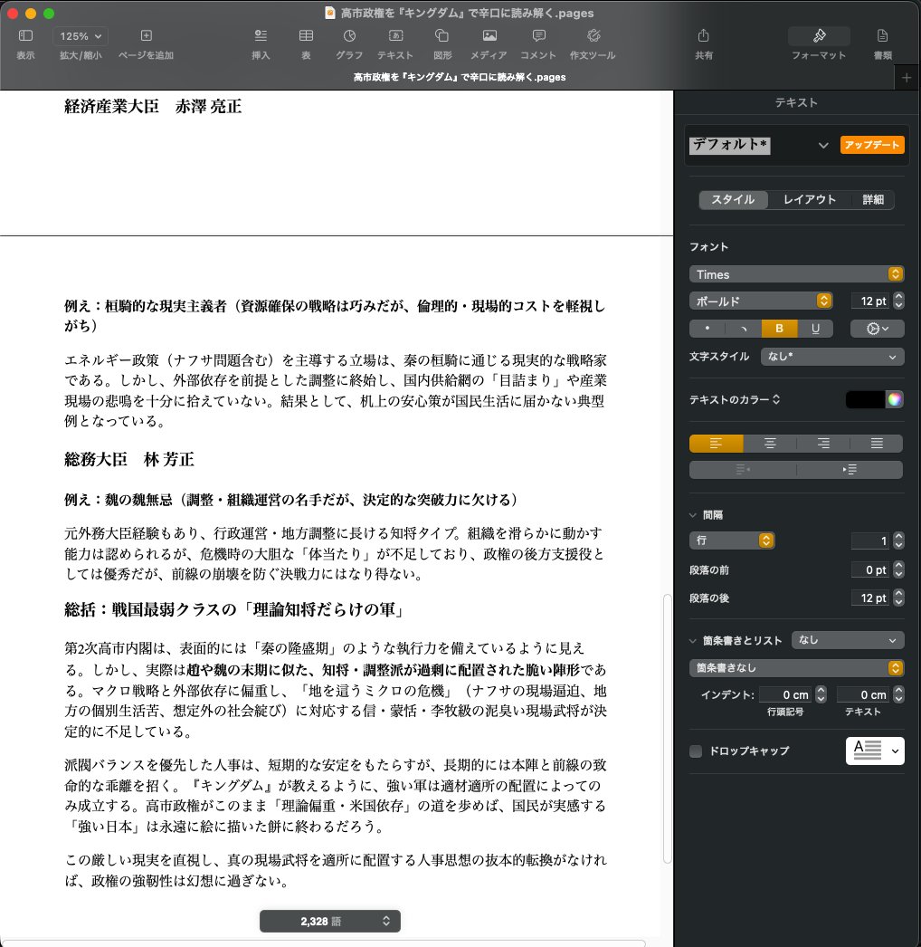The width and height of the screenshot is (921, 947).
Task: Open the 文字スタイル character style dropdown
Action: [x=832, y=357]
